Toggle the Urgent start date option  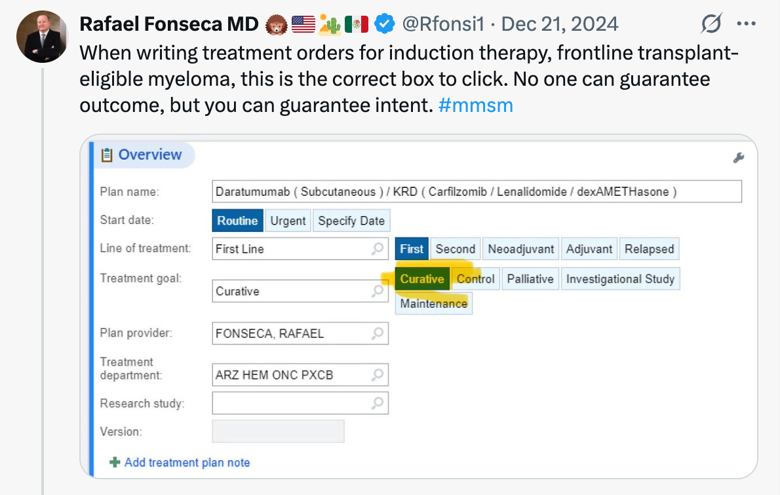tap(288, 220)
